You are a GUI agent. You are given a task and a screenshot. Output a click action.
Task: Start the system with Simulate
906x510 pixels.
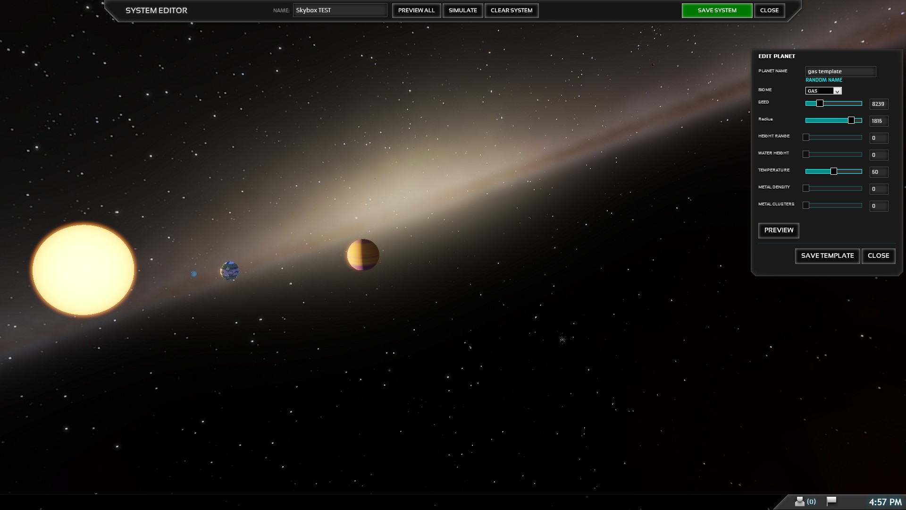(x=462, y=10)
